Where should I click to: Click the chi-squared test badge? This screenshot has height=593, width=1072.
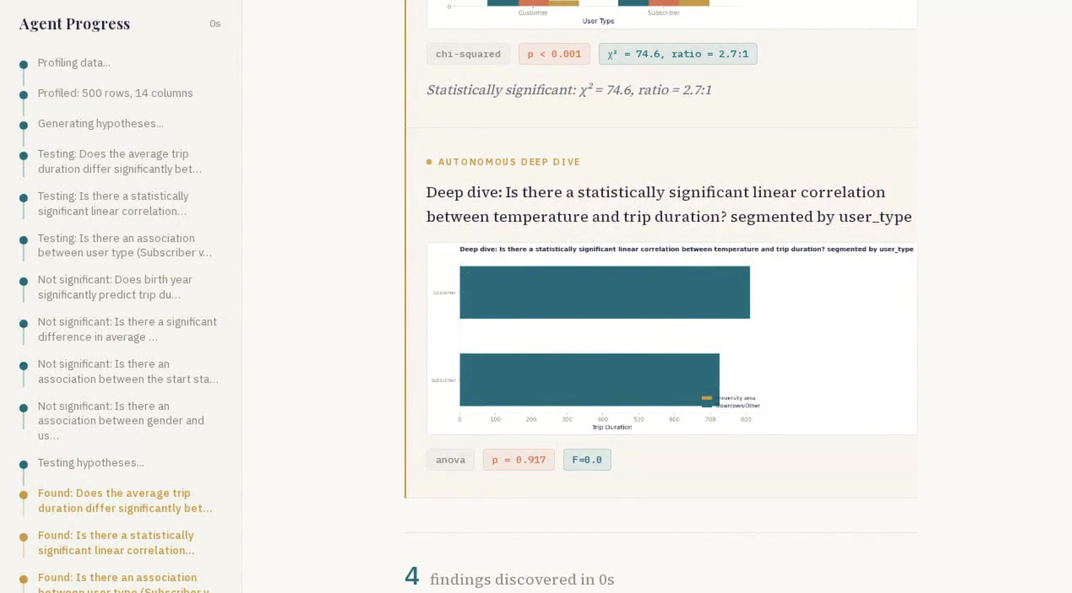[x=468, y=54]
